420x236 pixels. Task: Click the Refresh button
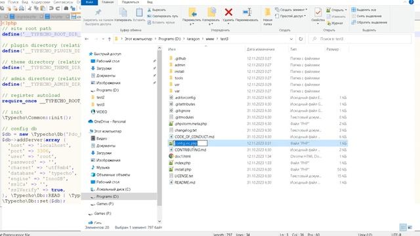[x=301, y=39]
